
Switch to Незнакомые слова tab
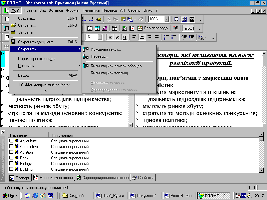click(53, 178)
